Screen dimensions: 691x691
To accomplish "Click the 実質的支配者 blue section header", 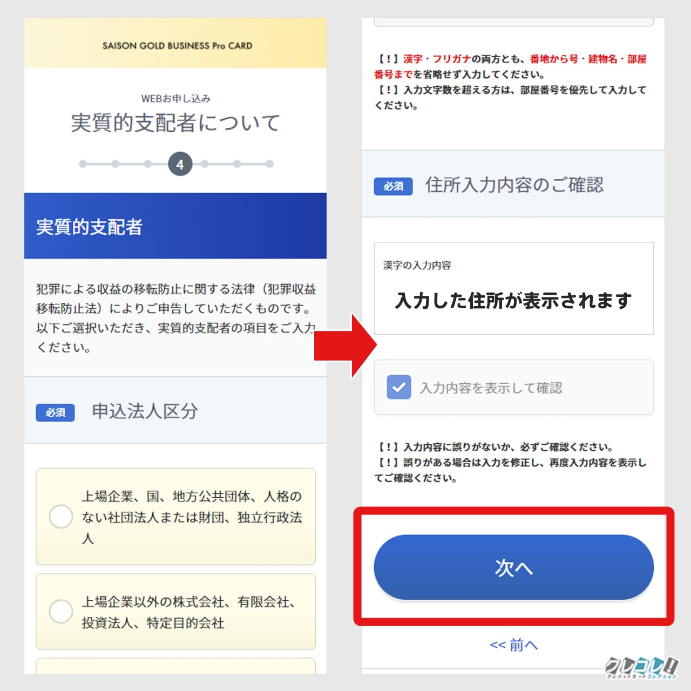I will click(x=175, y=226).
